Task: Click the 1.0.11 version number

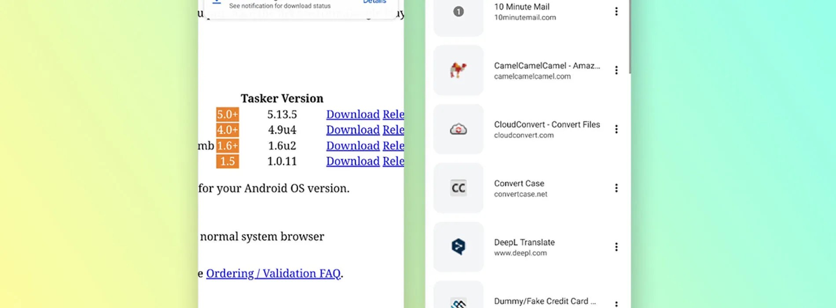Action: [282, 161]
